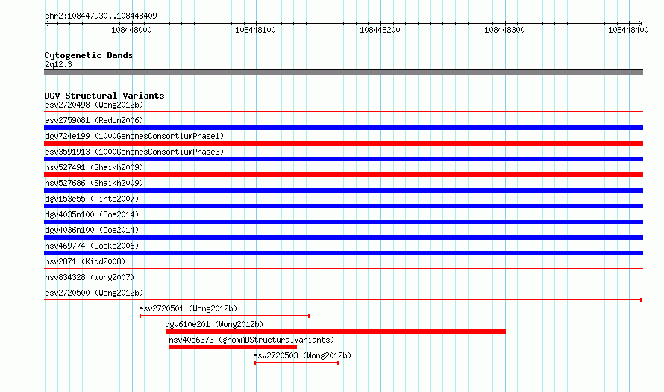Click the 108448300 ruler coordinate label
664x392 pixels.
(x=504, y=30)
